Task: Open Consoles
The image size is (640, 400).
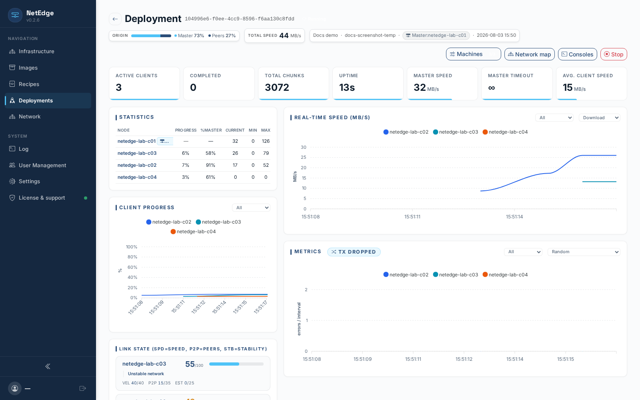Action: tap(578, 54)
